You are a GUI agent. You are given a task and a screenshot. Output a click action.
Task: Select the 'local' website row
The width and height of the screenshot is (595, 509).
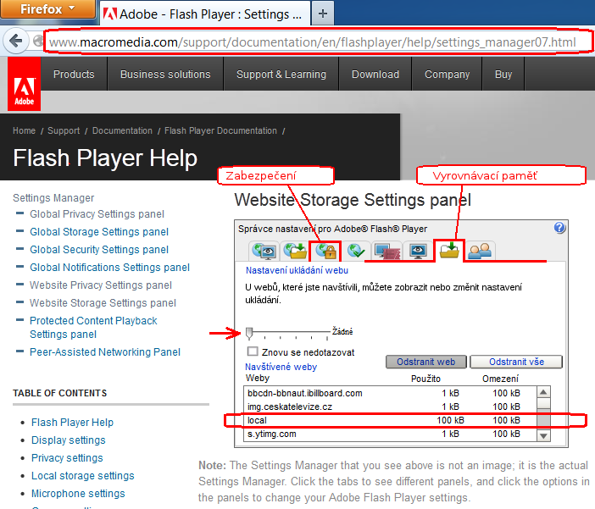coord(390,420)
